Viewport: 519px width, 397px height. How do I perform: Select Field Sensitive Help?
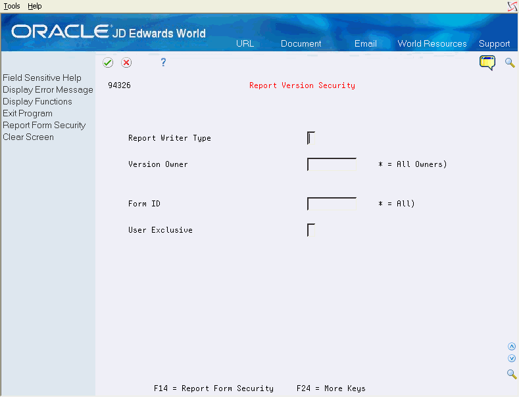42,78
